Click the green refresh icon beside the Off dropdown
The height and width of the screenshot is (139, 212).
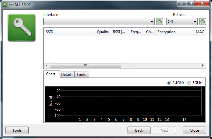pyautogui.click(x=202, y=22)
